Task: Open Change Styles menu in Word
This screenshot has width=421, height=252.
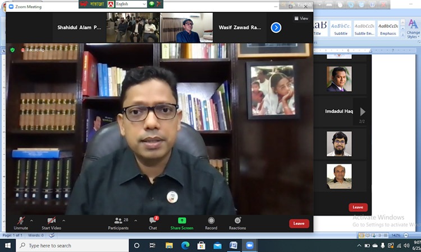Action: (413, 29)
